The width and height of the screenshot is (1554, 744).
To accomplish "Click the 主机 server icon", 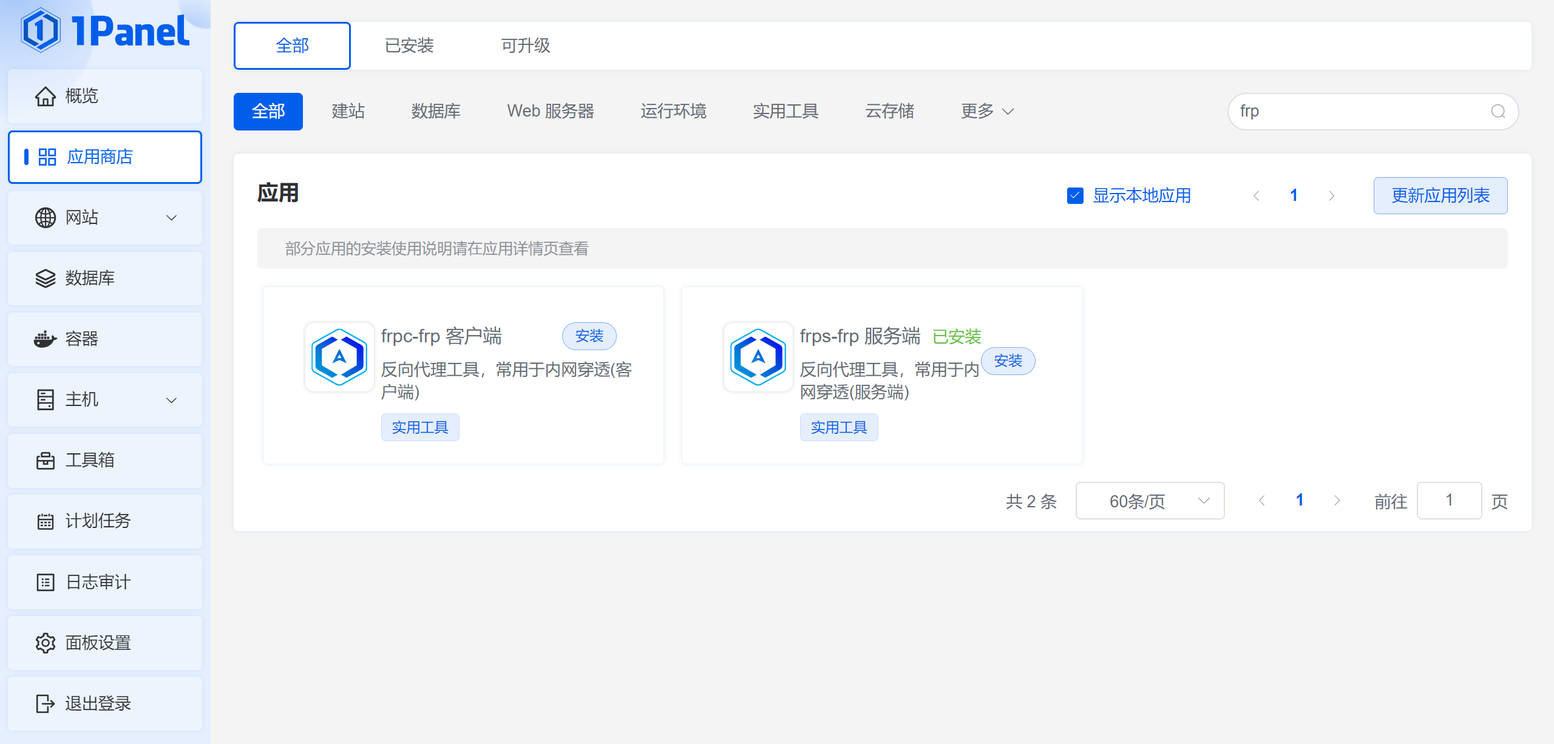I will pyautogui.click(x=46, y=399).
